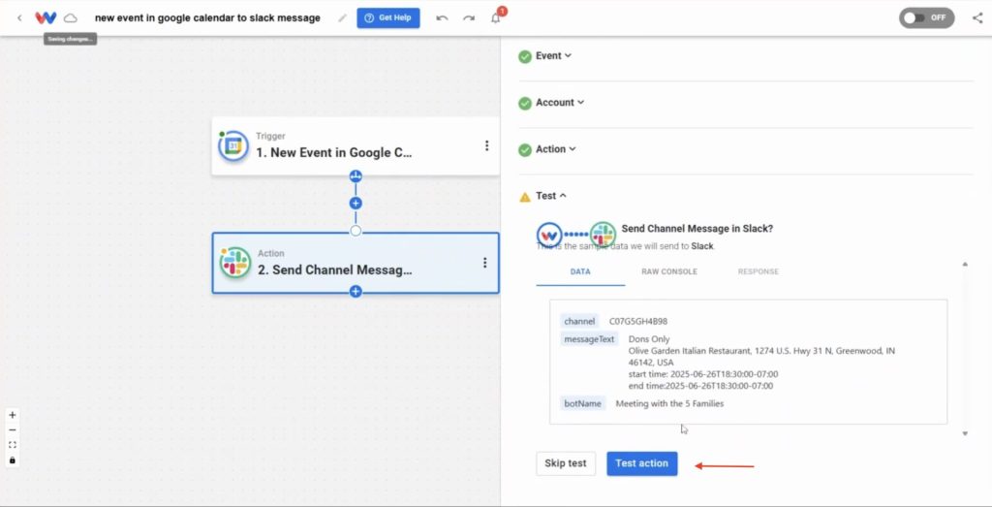Open Send Channel Message three-dot menu

484,263
